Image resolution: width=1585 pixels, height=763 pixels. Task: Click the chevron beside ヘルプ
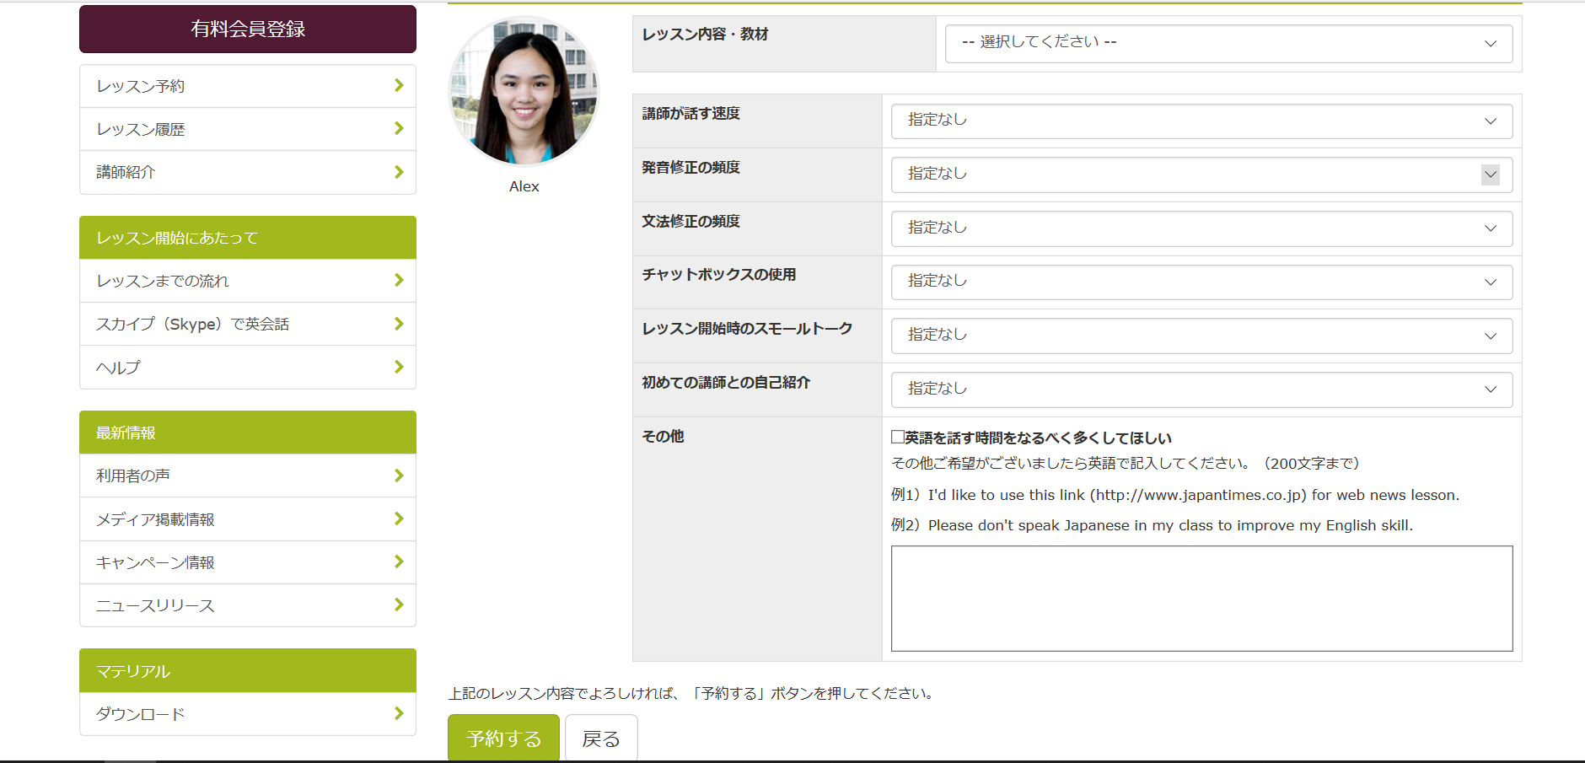(399, 367)
